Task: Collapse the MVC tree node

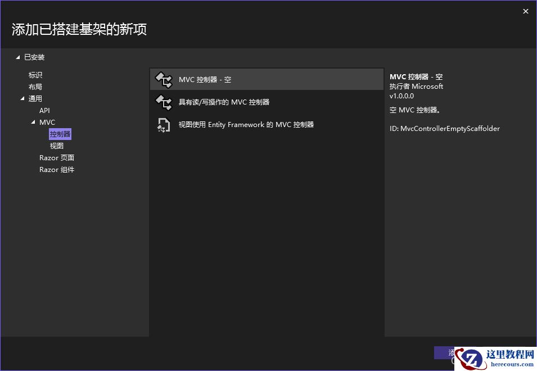Action: 33,122
